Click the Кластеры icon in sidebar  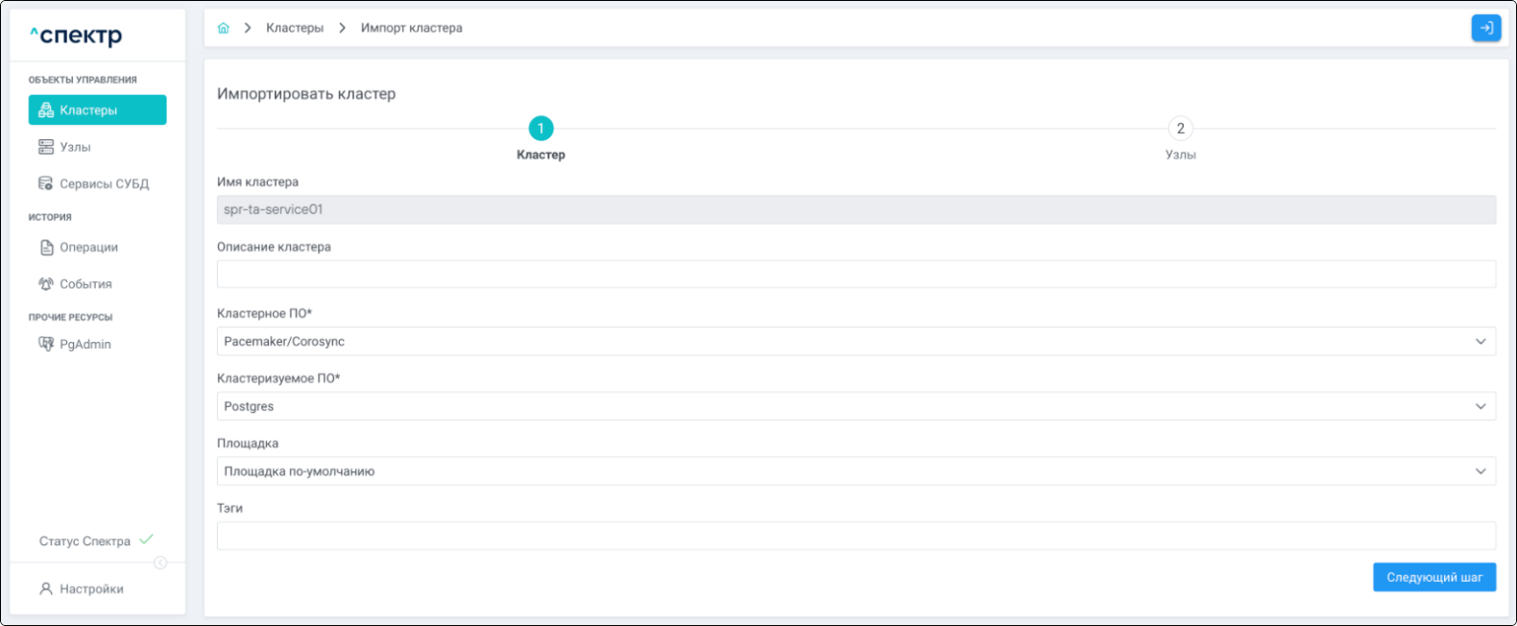click(45, 110)
